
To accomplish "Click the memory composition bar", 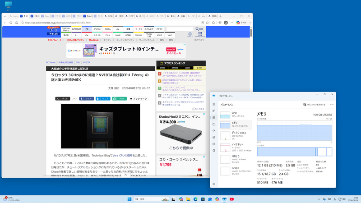I will [x=295, y=152].
